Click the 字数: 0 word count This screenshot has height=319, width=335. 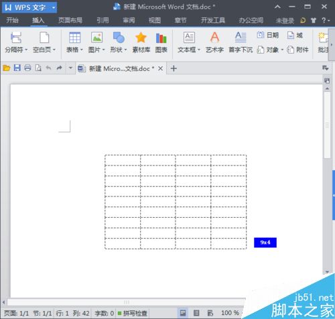click(x=104, y=313)
